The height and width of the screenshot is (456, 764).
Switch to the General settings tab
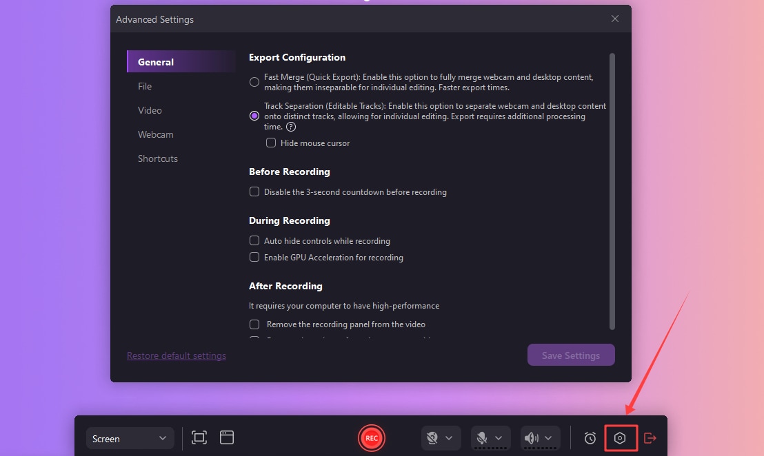(x=181, y=62)
